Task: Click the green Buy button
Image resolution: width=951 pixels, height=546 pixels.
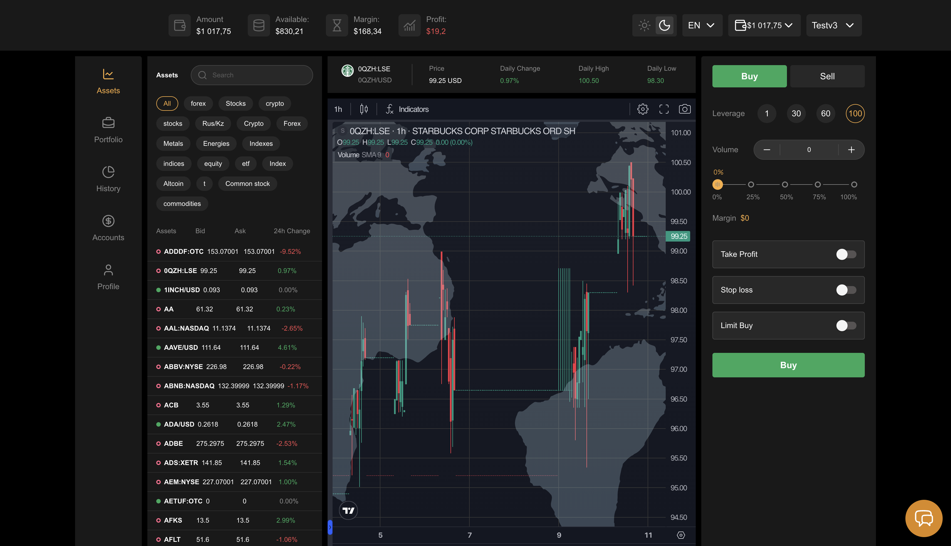Action: tap(788, 365)
